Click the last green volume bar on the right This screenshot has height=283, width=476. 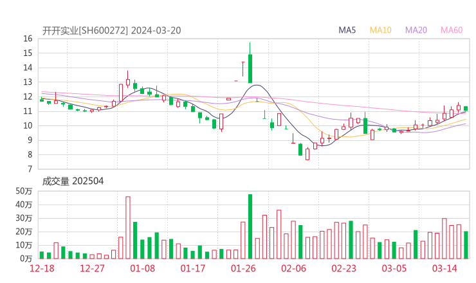point(466,245)
